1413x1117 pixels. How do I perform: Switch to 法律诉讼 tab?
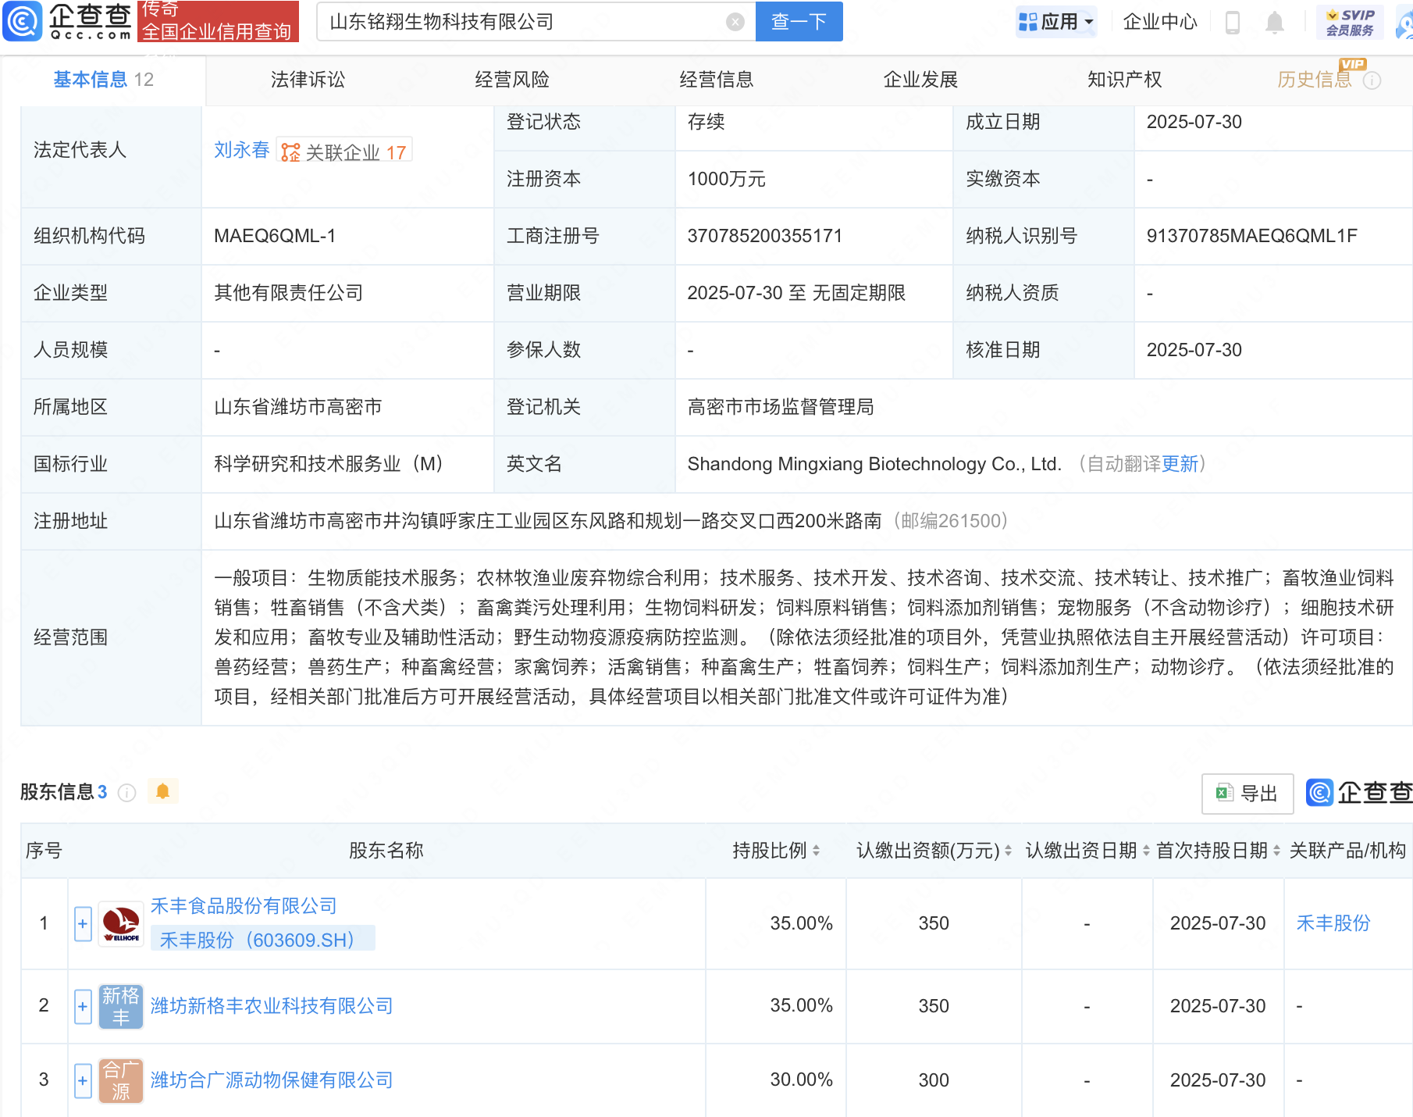[x=308, y=80]
